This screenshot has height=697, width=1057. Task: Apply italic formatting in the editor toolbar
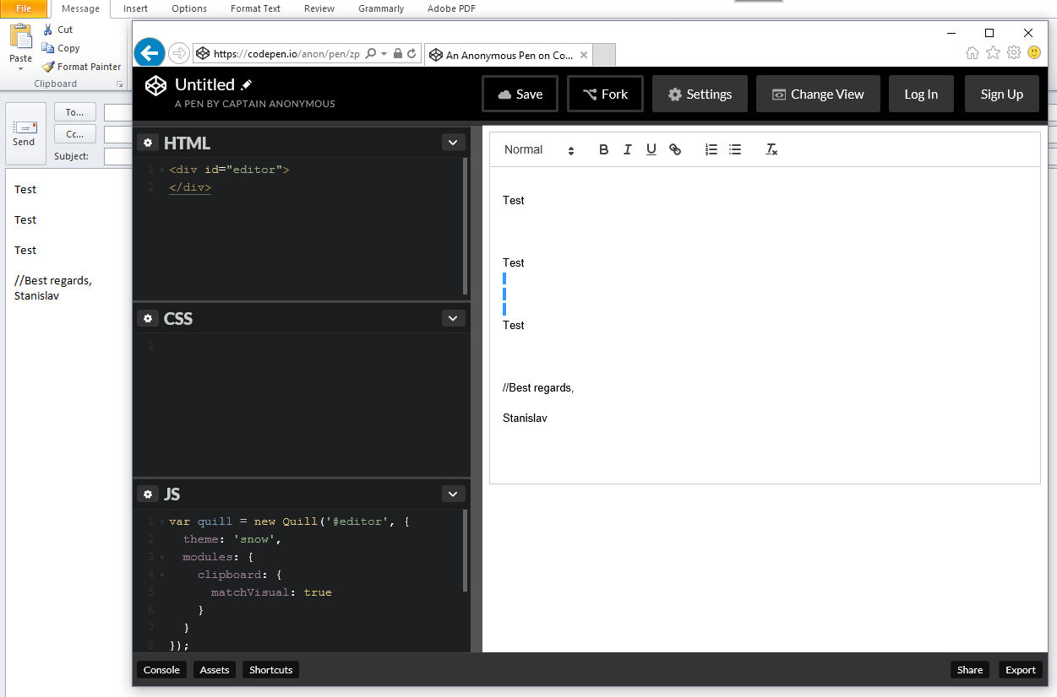click(x=627, y=149)
